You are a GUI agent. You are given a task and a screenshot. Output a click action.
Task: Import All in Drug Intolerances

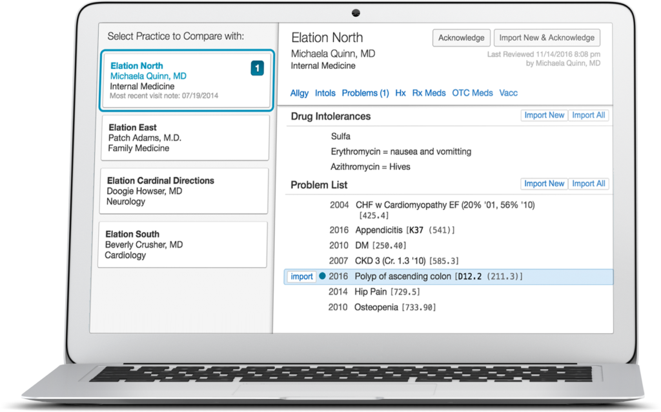click(589, 115)
